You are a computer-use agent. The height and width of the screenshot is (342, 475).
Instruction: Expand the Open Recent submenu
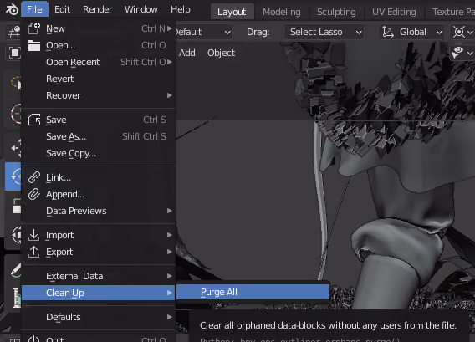point(99,62)
